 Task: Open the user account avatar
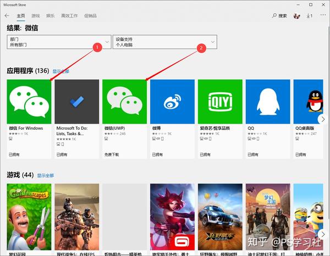(297, 16)
